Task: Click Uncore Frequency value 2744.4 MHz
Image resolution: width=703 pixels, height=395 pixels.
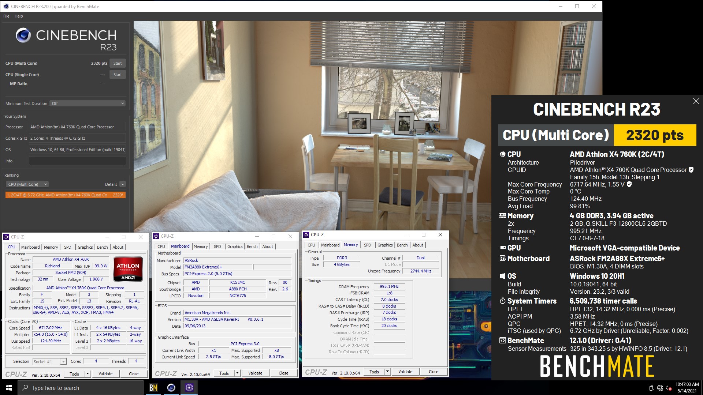Action: [421, 271]
